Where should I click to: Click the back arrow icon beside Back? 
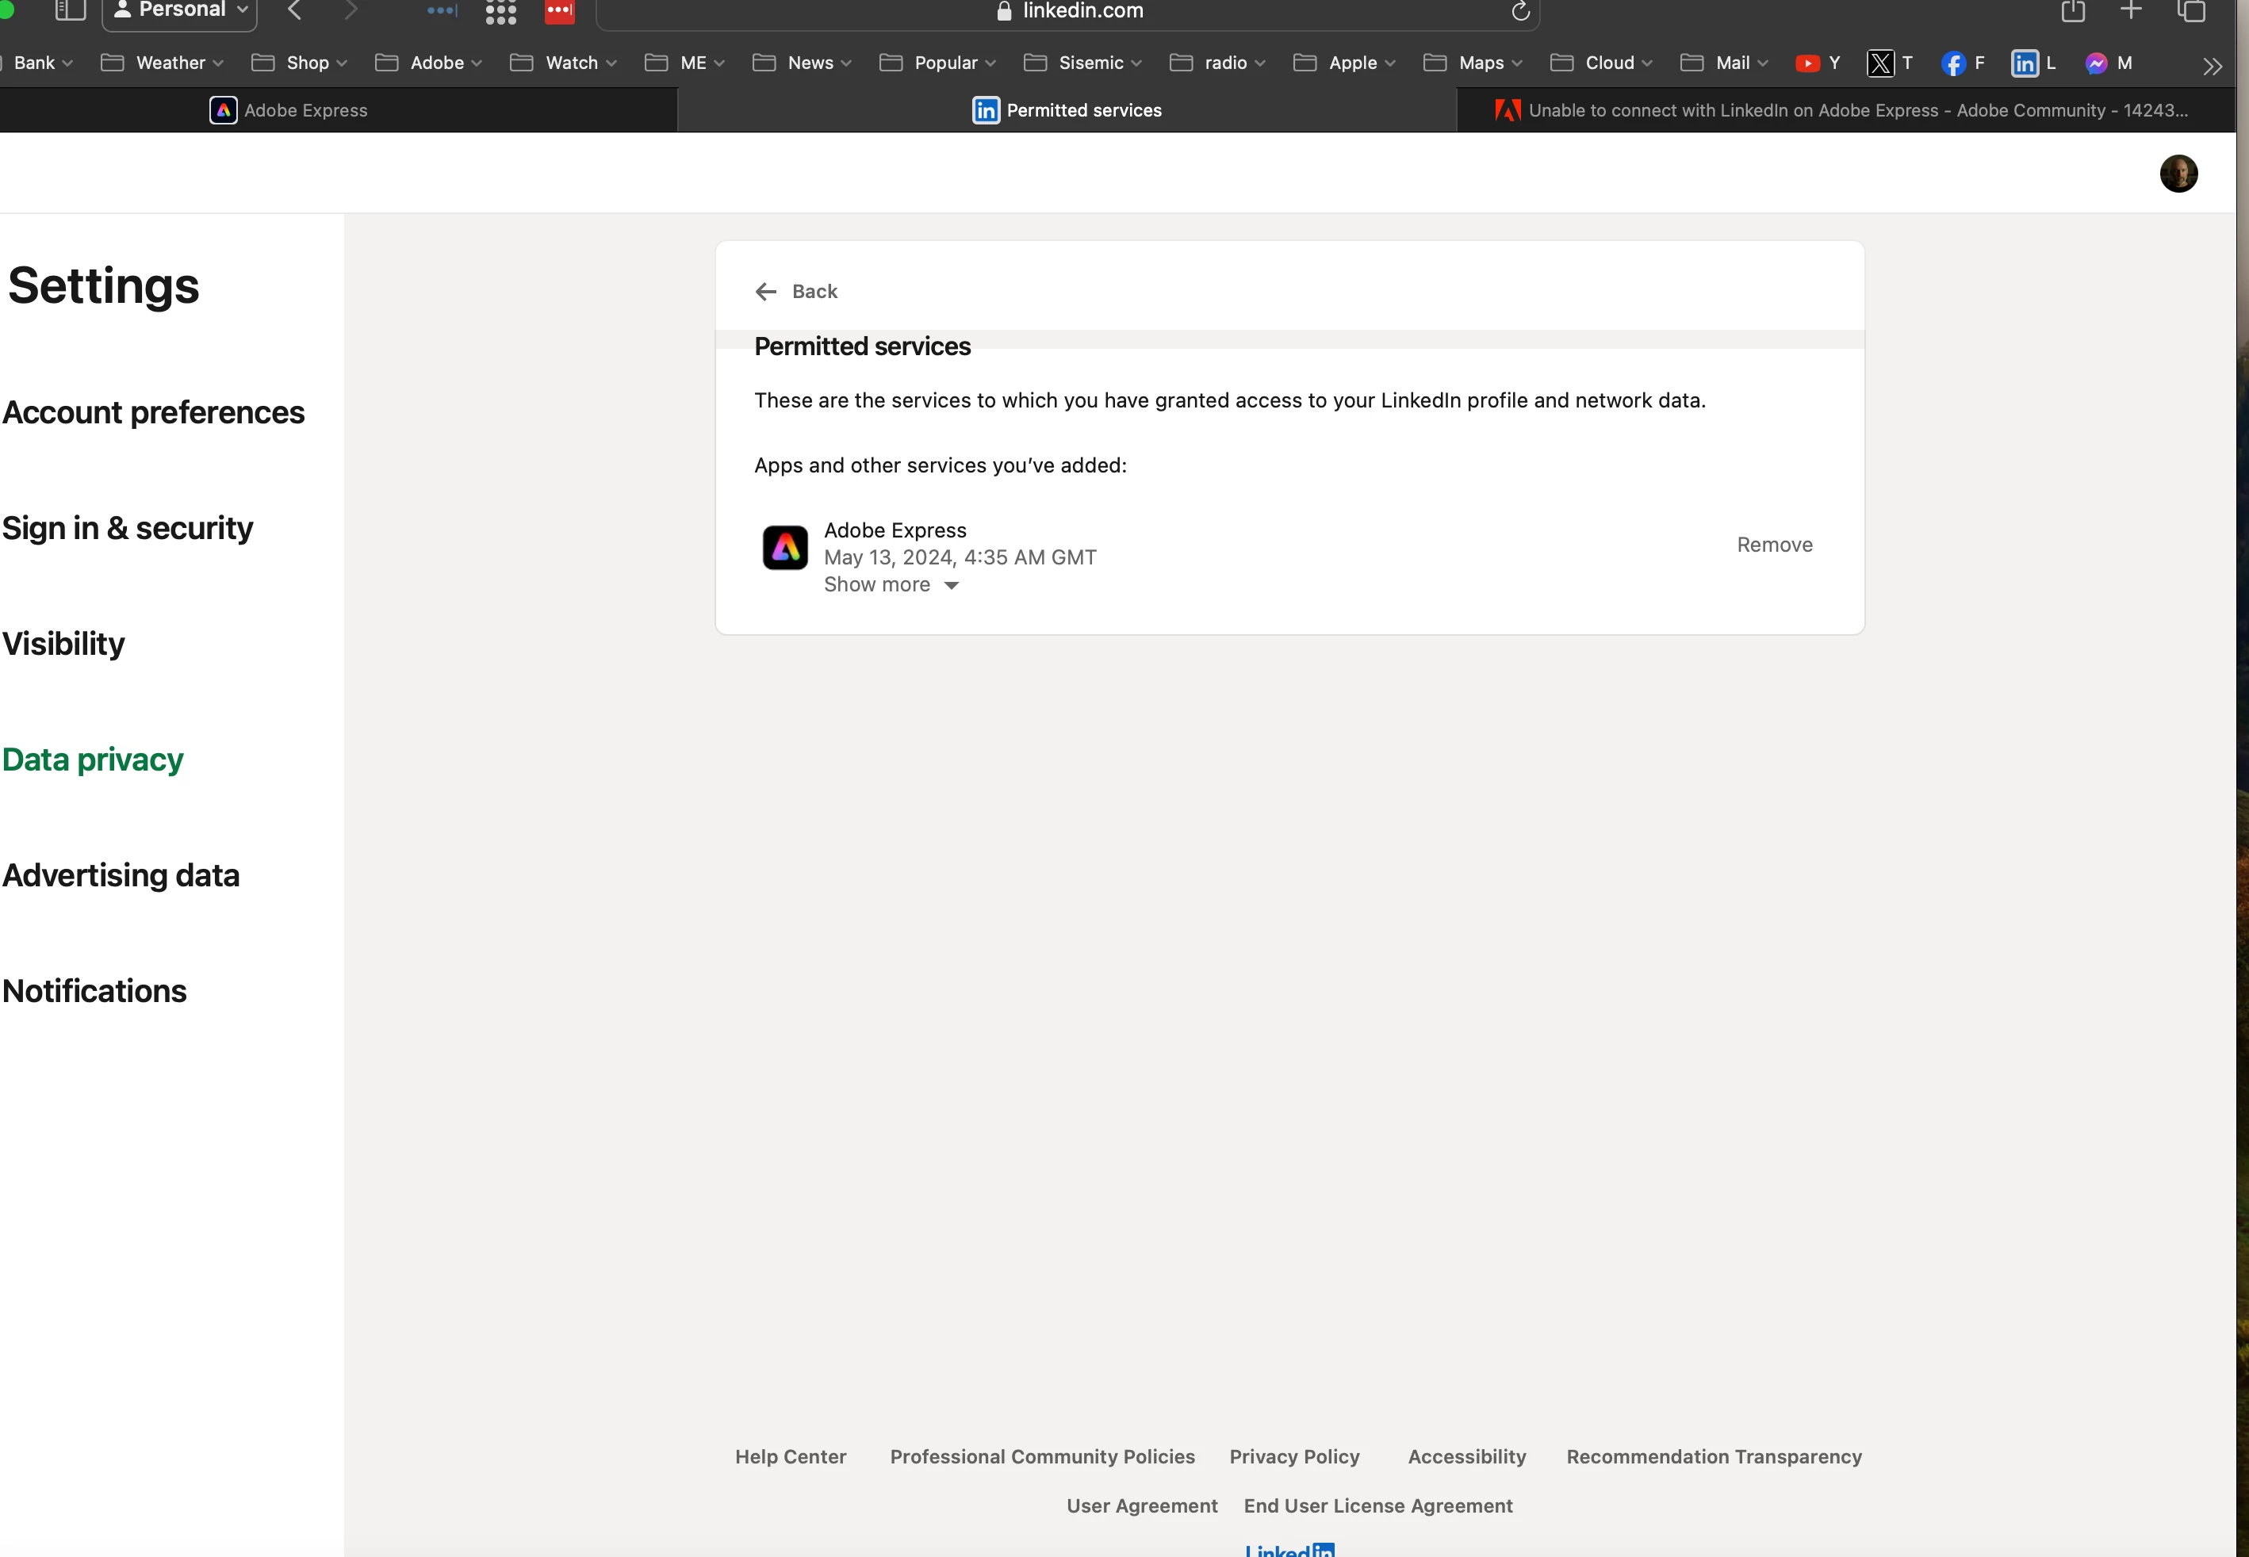[766, 292]
